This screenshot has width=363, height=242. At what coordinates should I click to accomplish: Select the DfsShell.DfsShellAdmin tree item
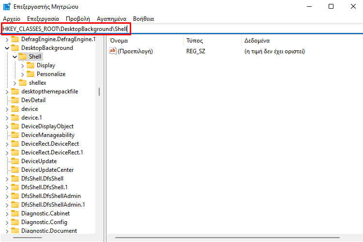51,196
